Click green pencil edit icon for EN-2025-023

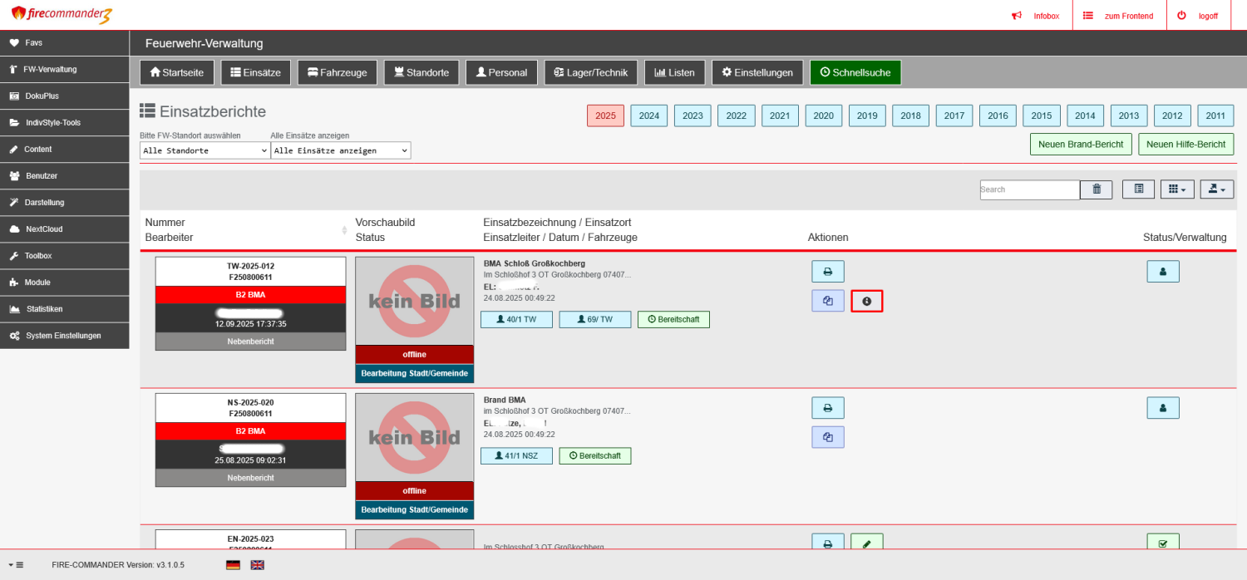pyautogui.click(x=866, y=543)
